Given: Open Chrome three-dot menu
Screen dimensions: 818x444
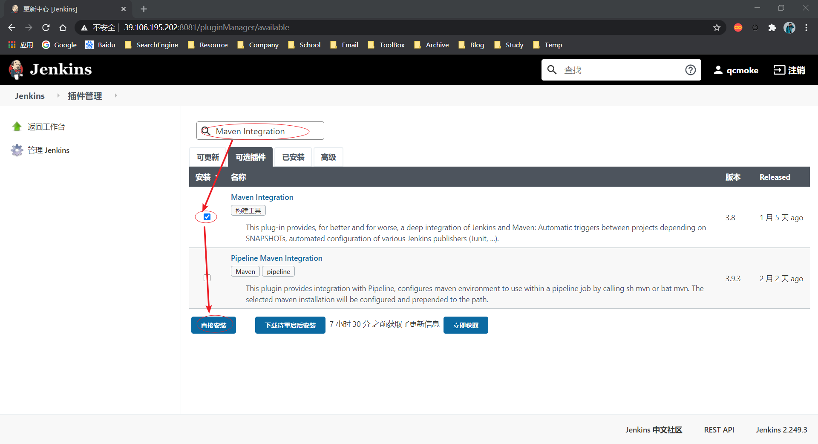Looking at the screenshot, I should [x=806, y=27].
